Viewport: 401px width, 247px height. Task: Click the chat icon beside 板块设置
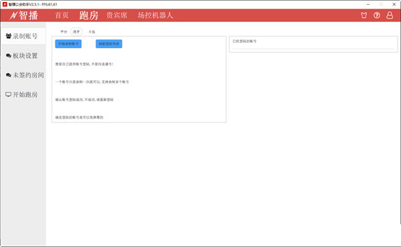click(9, 56)
